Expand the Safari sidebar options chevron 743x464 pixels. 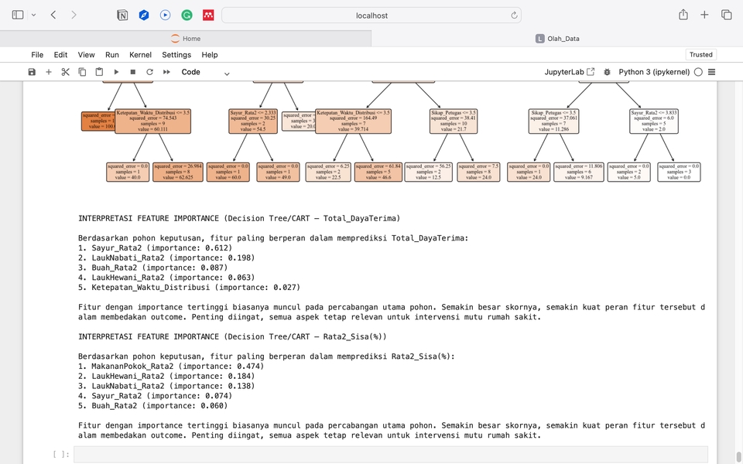tap(33, 15)
